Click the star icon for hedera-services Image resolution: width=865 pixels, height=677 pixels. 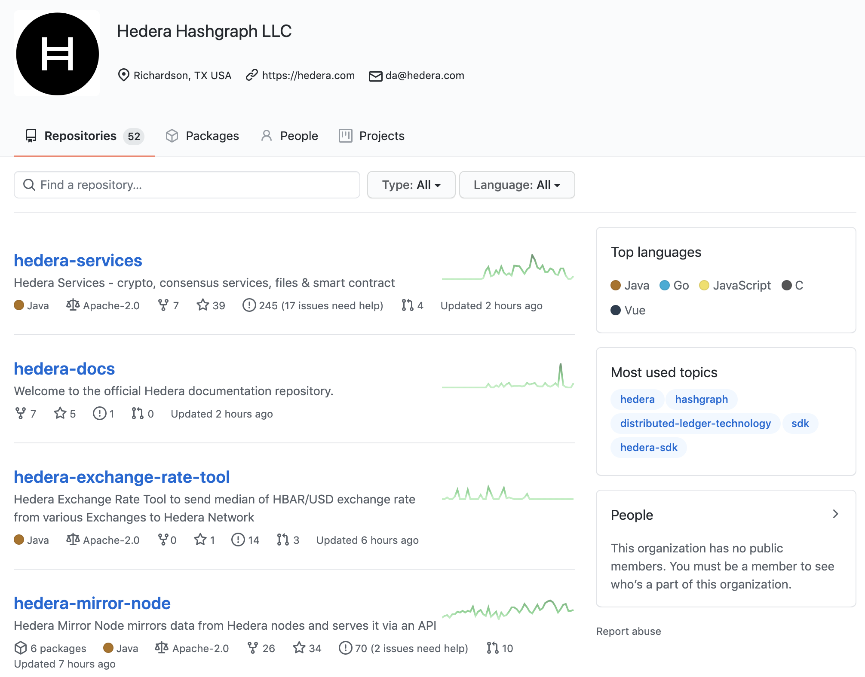pyautogui.click(x=202, y=305)
